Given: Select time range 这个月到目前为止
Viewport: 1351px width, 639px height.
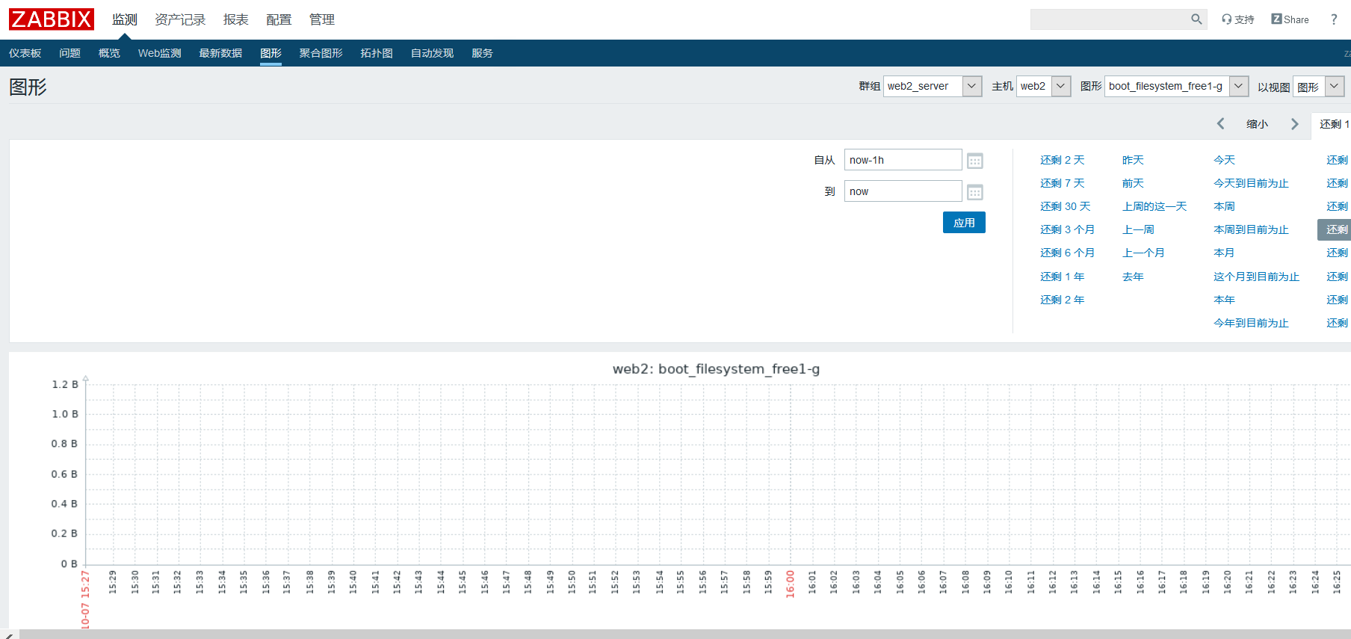Looking at the screenshot, I should [x=1256, y=277].
